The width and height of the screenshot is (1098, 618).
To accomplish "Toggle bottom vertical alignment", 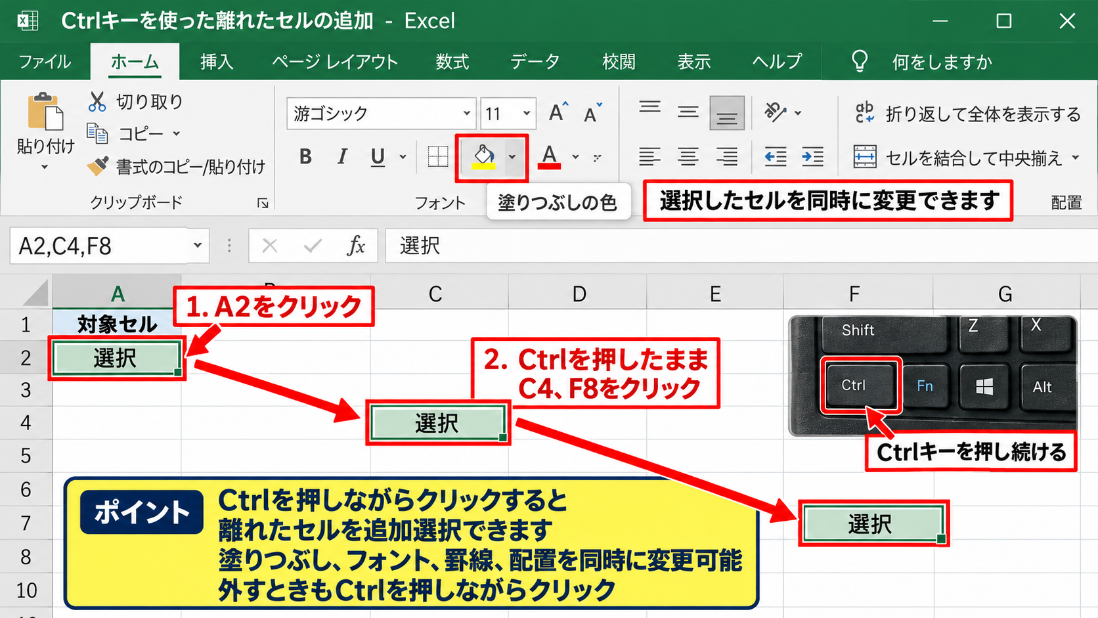I will coord(726,113).
